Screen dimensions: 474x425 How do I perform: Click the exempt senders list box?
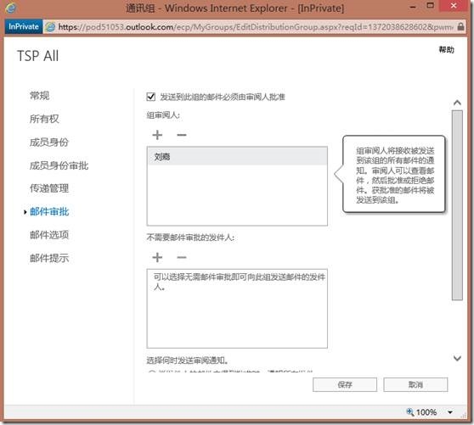click(237, 309)
